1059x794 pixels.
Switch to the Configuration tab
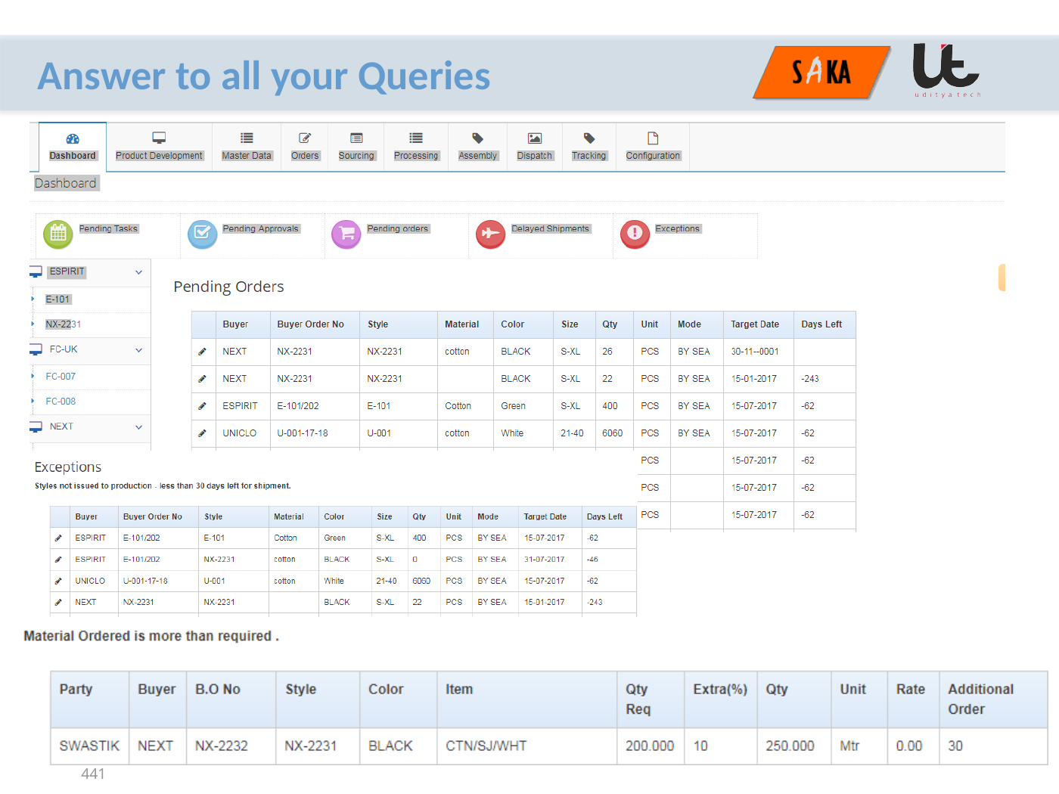653,147
